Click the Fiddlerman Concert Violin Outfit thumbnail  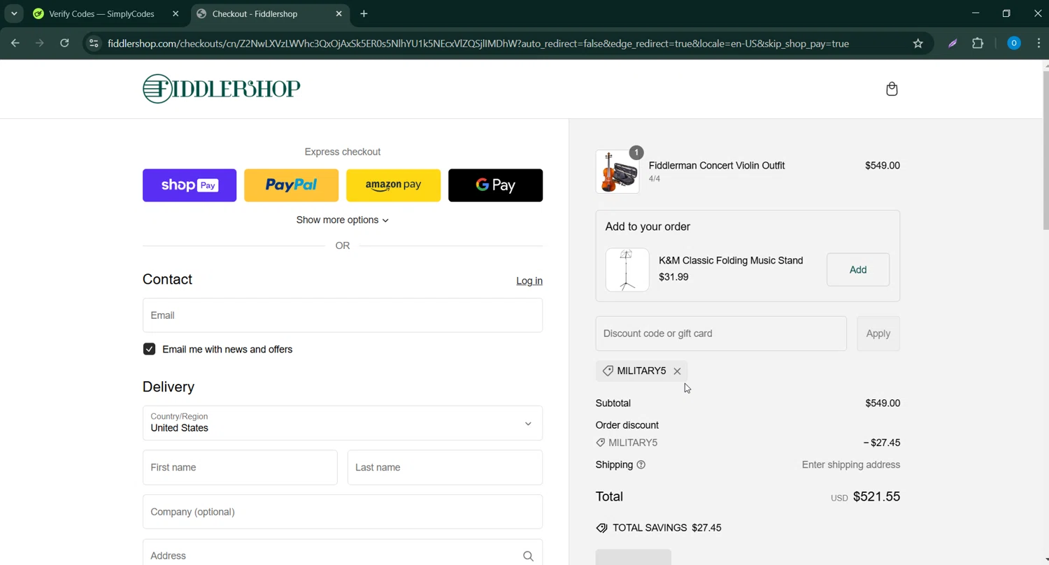(x=617, y=171)
